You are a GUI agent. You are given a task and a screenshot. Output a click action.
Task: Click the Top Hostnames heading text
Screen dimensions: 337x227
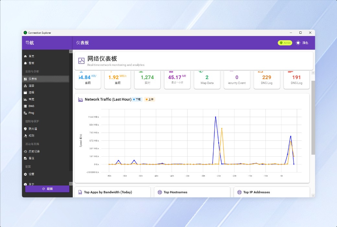175,192
